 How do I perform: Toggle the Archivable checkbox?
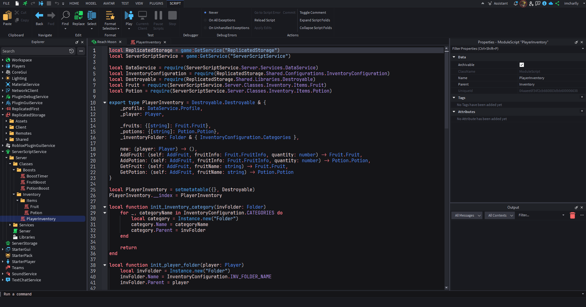(x=522, y=64)
